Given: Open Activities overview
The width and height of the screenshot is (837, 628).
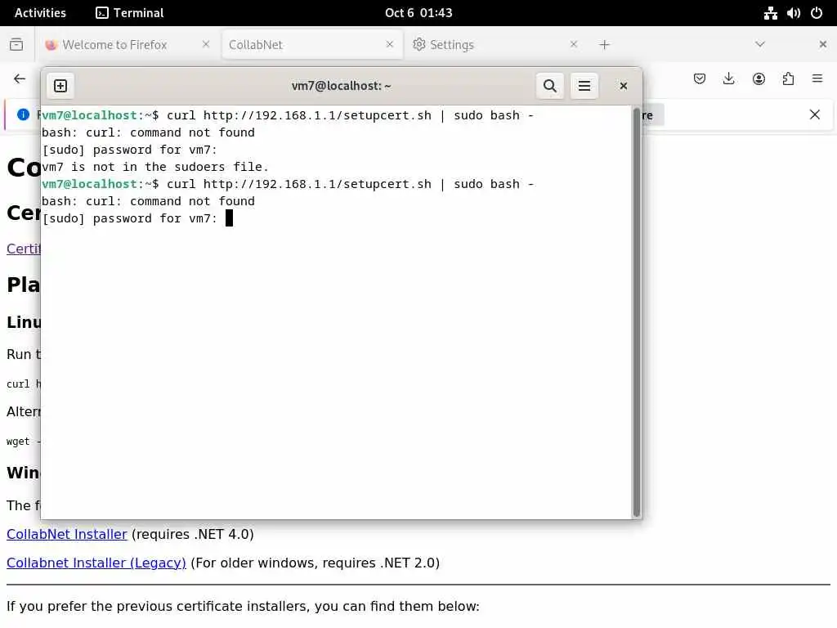Looking at the screenshot, I should click(x=40, y=13).
